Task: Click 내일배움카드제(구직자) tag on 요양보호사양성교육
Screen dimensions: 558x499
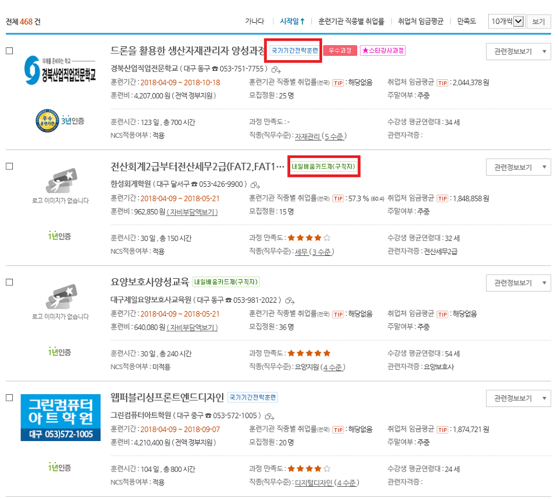Action: [x=226, y=282]
